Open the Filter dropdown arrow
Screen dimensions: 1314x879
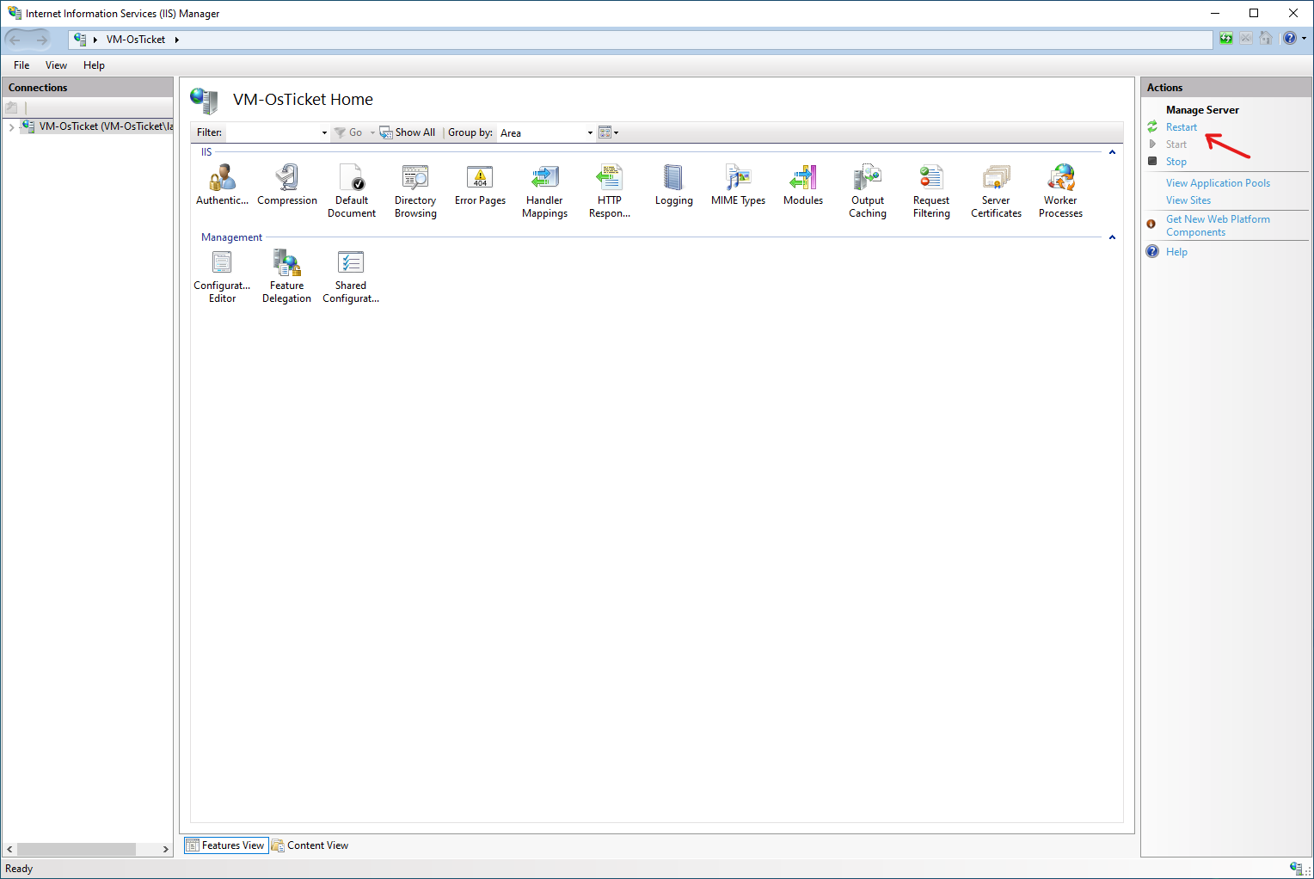[x=324, y=133]
